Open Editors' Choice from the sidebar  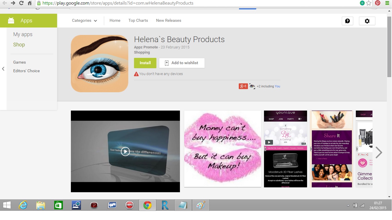[26, 71]
